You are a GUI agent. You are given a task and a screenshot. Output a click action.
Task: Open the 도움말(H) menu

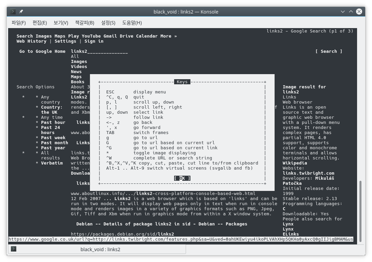tap(132, 23)
